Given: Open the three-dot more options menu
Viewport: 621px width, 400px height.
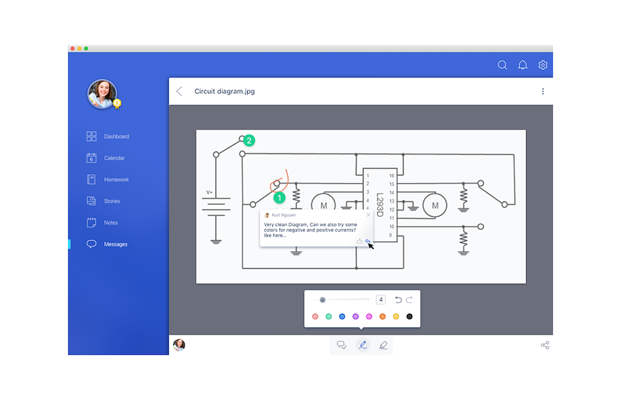Looking at the screenshot, I should (x=543, y=91).
